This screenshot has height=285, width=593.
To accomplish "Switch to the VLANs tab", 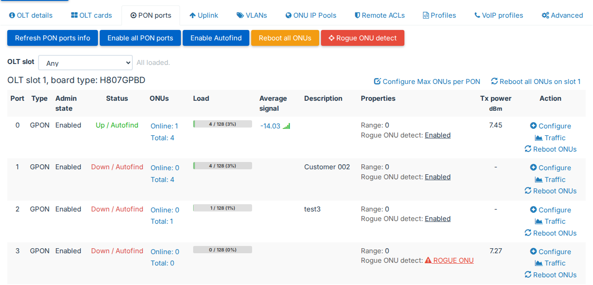I will (252, 15).
